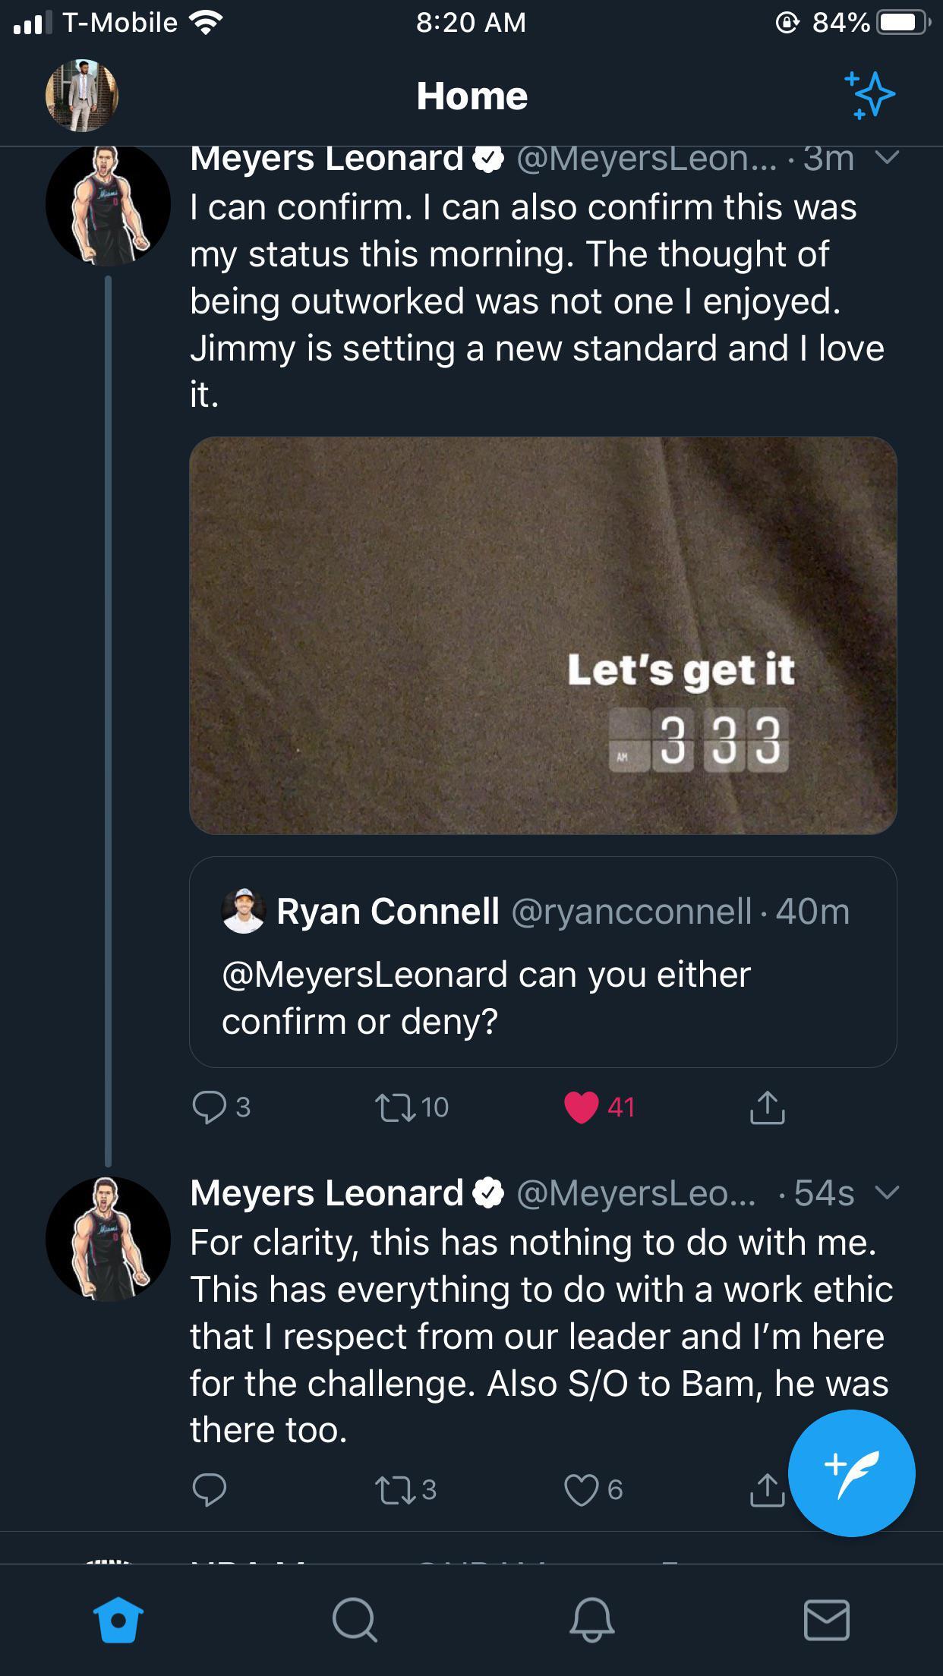Image resolution: width=943 pixels, height=1676 pixels.
Task: Open the compose new tweet button
Action: click(x=851, y=1473)
